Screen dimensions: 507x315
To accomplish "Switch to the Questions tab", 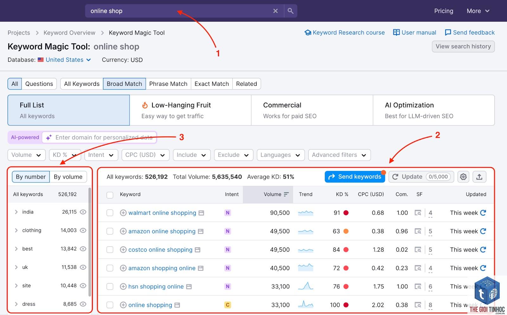I will 39,84.
